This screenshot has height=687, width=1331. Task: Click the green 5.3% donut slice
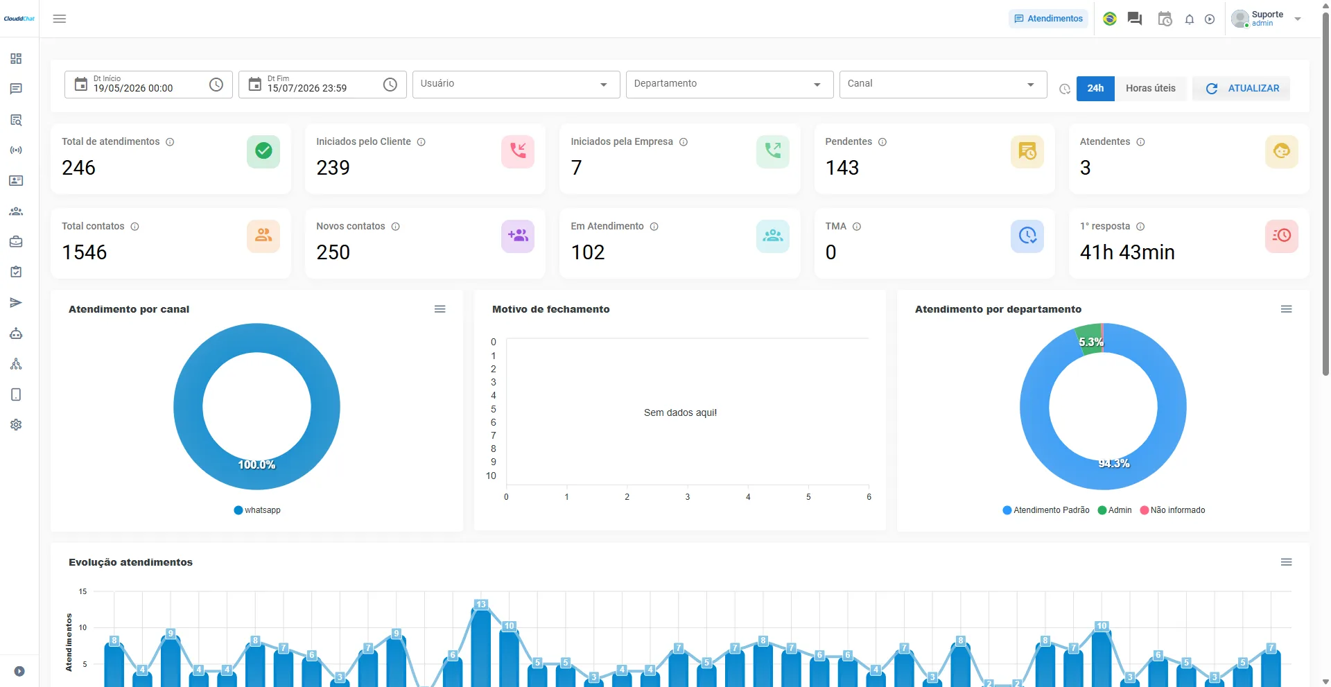pos(1091,339)
